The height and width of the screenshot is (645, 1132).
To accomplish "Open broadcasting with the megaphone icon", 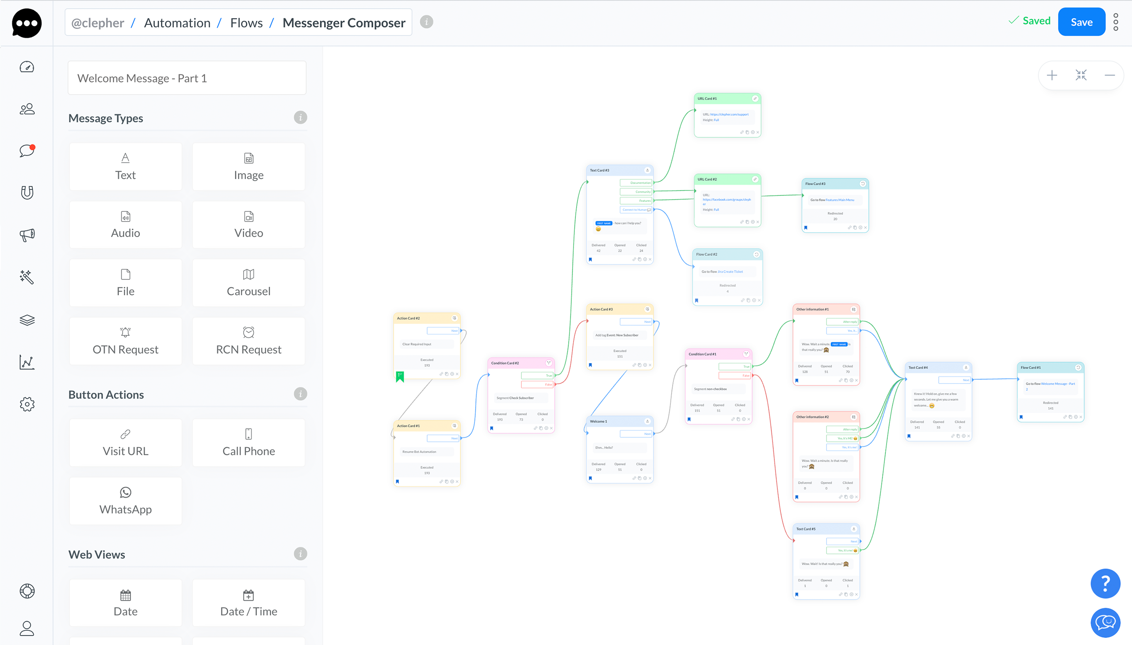I will (x=27, y=235).
